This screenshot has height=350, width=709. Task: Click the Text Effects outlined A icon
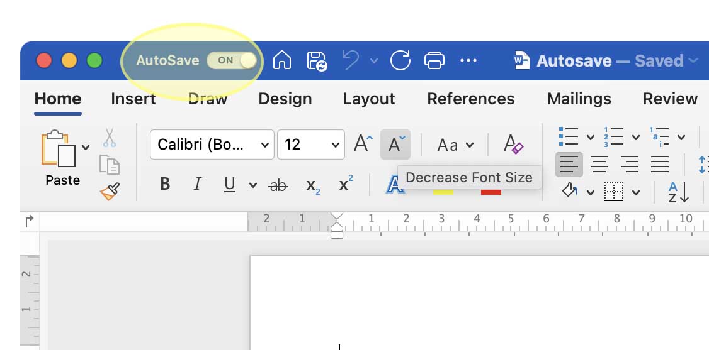[395, 185]
